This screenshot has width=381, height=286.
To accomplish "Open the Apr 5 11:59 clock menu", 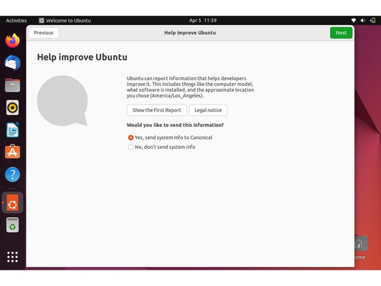I will click(x=203, y=21).
